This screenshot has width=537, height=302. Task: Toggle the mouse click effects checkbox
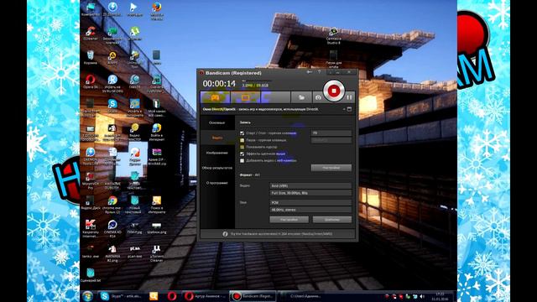point(242,154)
